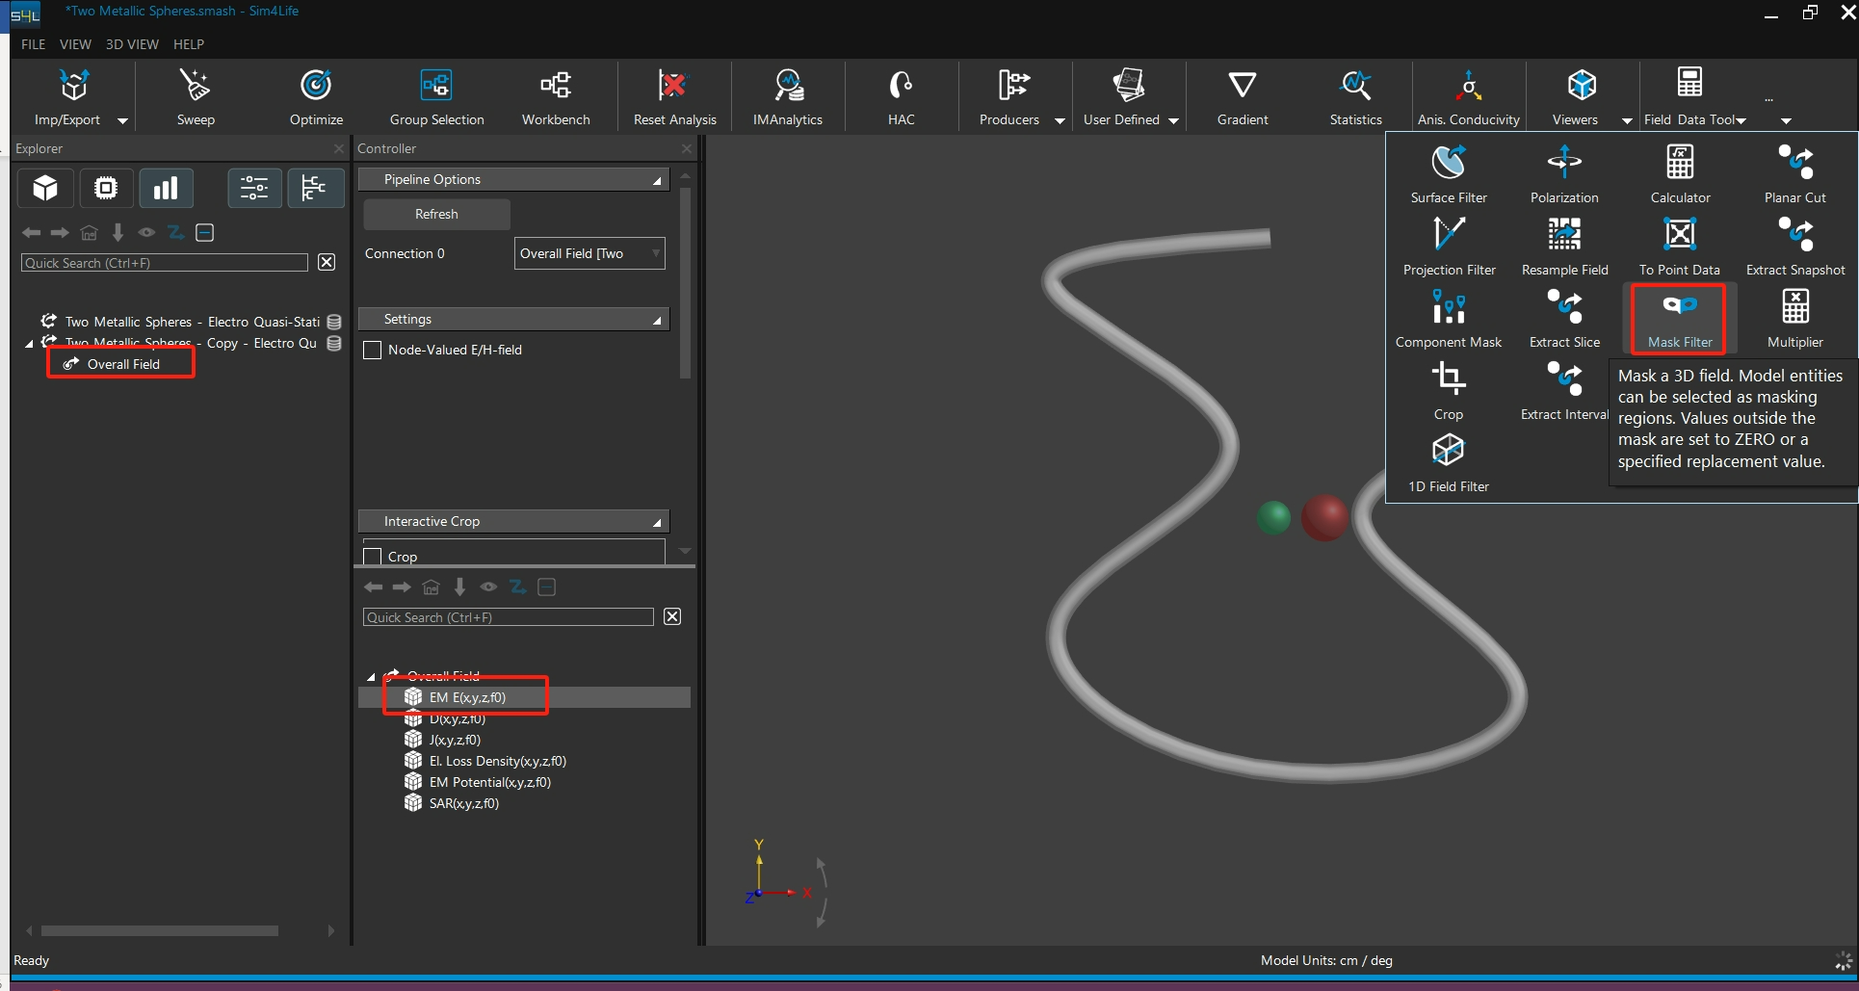
Task: Expand the Viewers dropdown arrow
Action: 1627,120
